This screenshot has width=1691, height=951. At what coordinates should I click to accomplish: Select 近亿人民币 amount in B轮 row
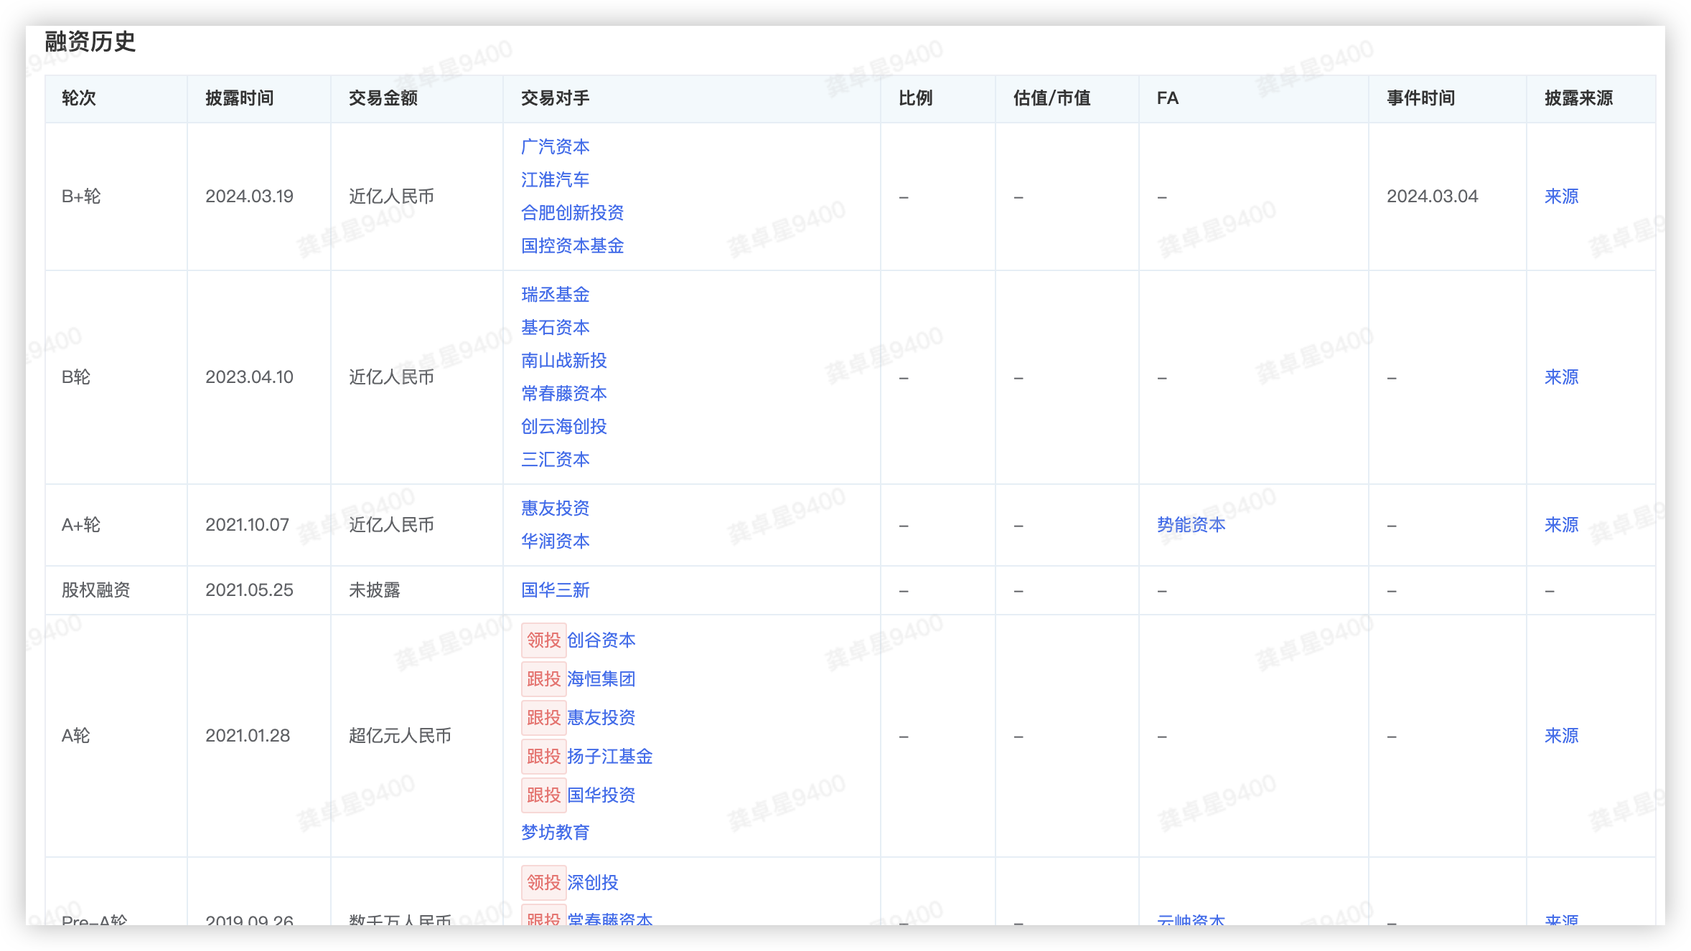coord(391,377)
